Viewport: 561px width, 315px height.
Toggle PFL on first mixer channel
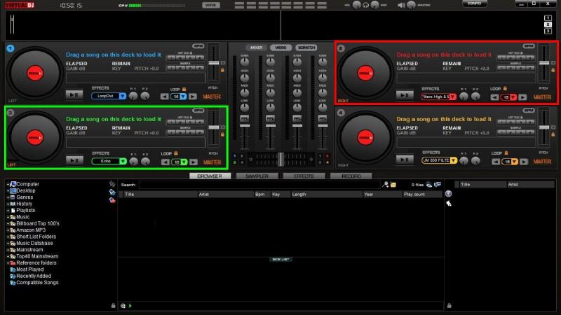(245, 118)
